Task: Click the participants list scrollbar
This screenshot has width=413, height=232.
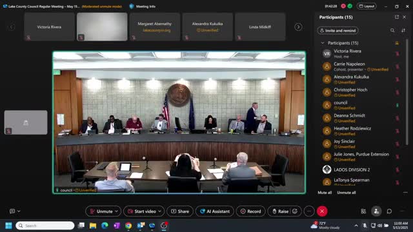Action: point(407,92)
